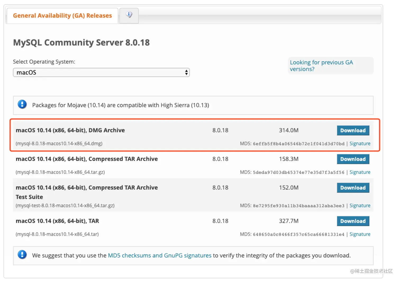The width and height of the screenshot is (400, 281).
Task: Click the info icon beside checksum suggestion
Action: point(22,255)
